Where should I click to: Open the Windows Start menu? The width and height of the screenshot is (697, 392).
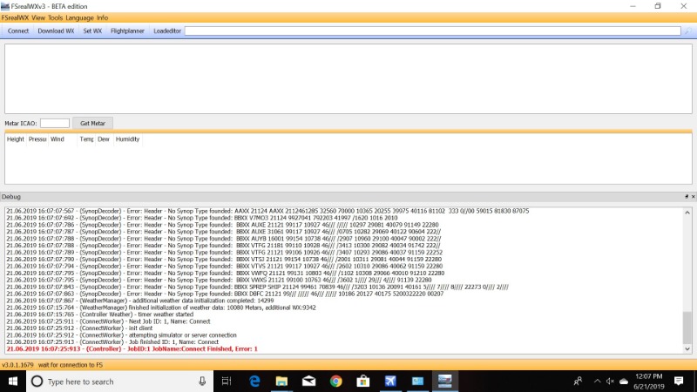[13, 382]
